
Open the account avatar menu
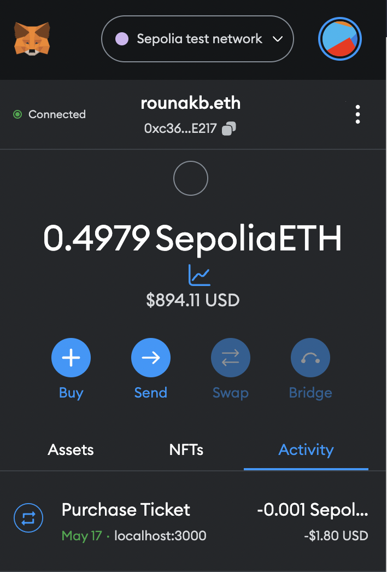click(x=339, y=39)
